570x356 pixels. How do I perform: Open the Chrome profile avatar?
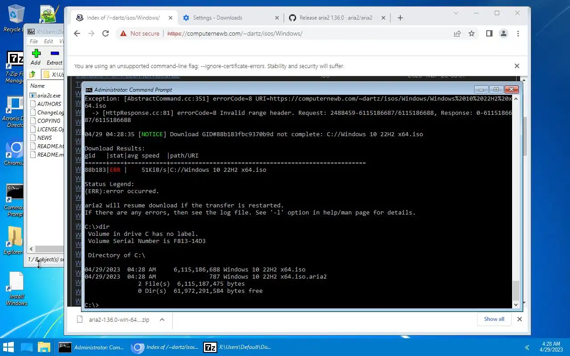tap(504, 33)
